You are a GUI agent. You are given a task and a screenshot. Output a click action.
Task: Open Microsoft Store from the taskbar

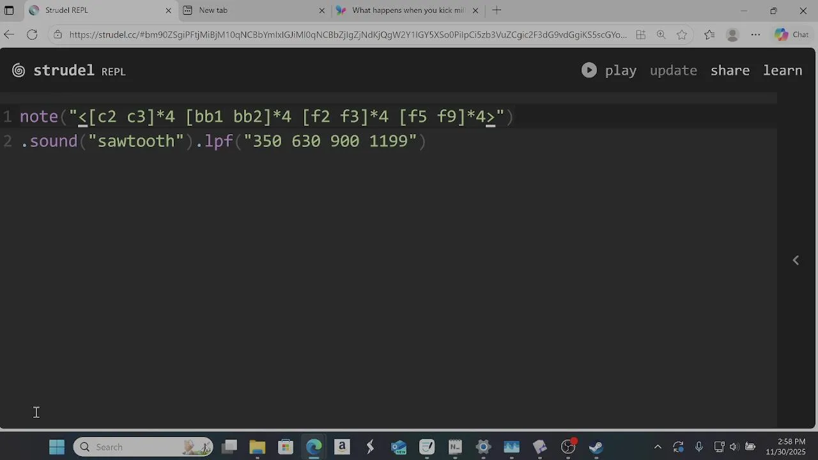(286, 447)
